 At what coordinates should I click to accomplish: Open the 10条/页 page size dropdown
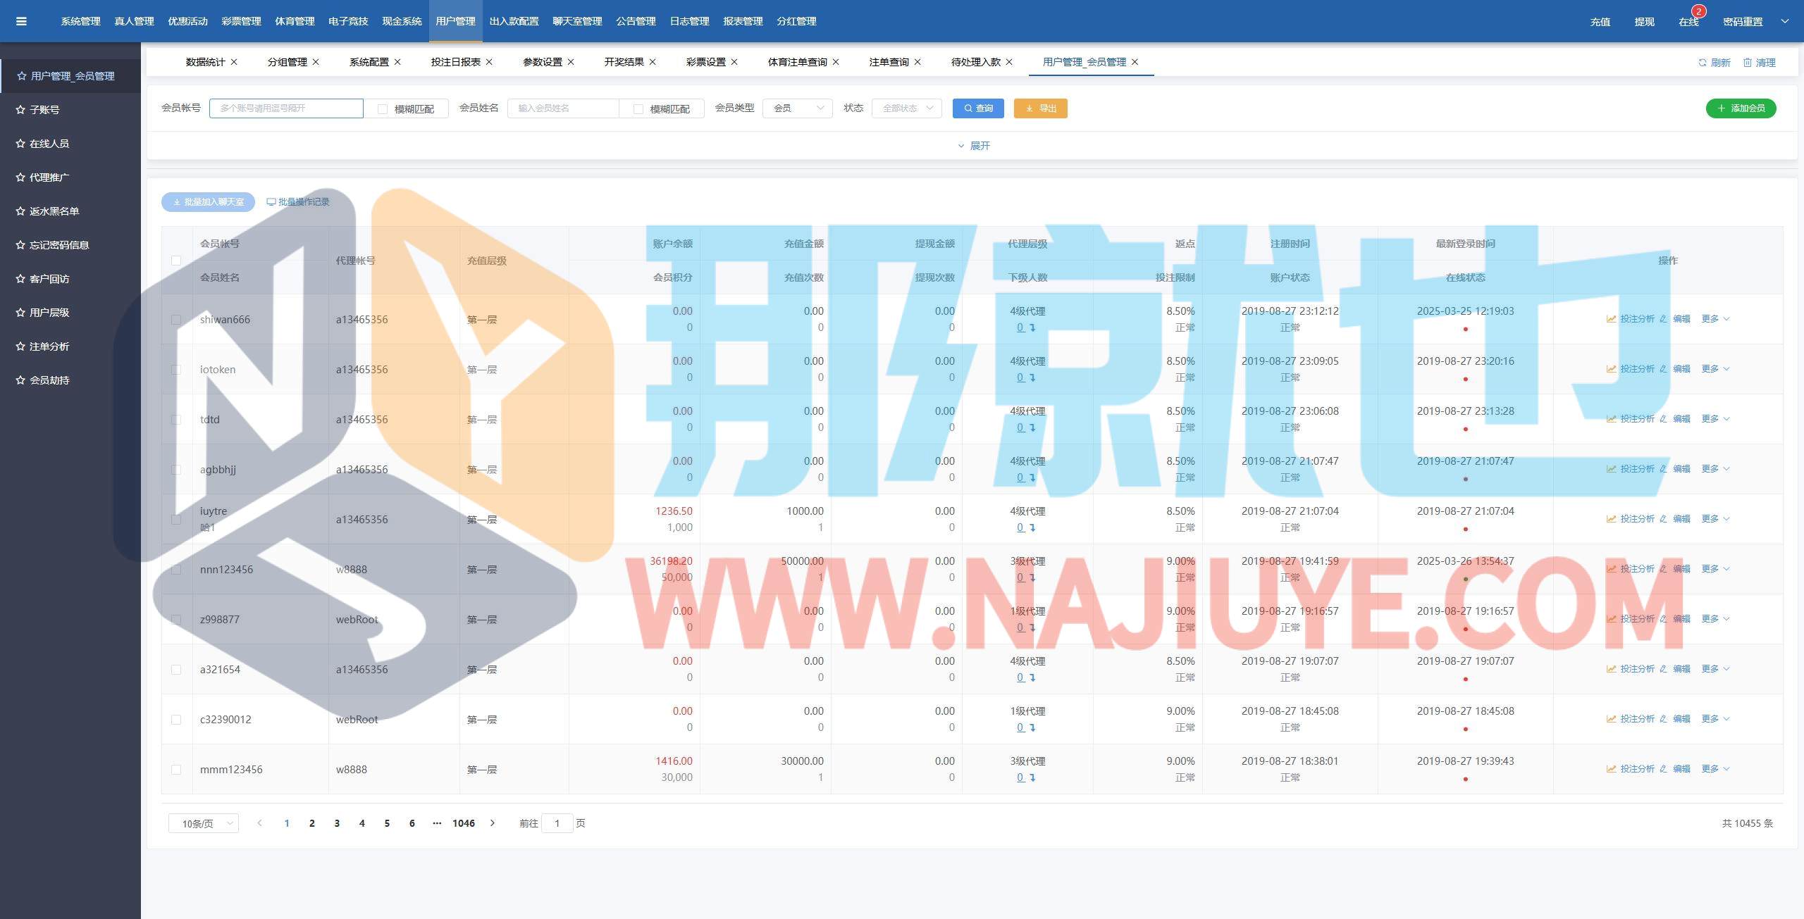point(203,823)
